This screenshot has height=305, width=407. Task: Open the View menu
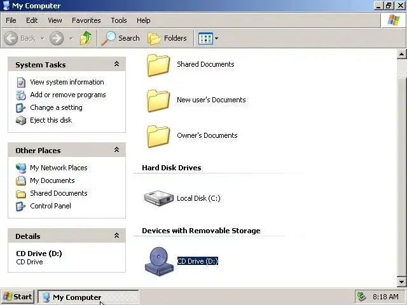pyautogui.click(x=55, y=20)
